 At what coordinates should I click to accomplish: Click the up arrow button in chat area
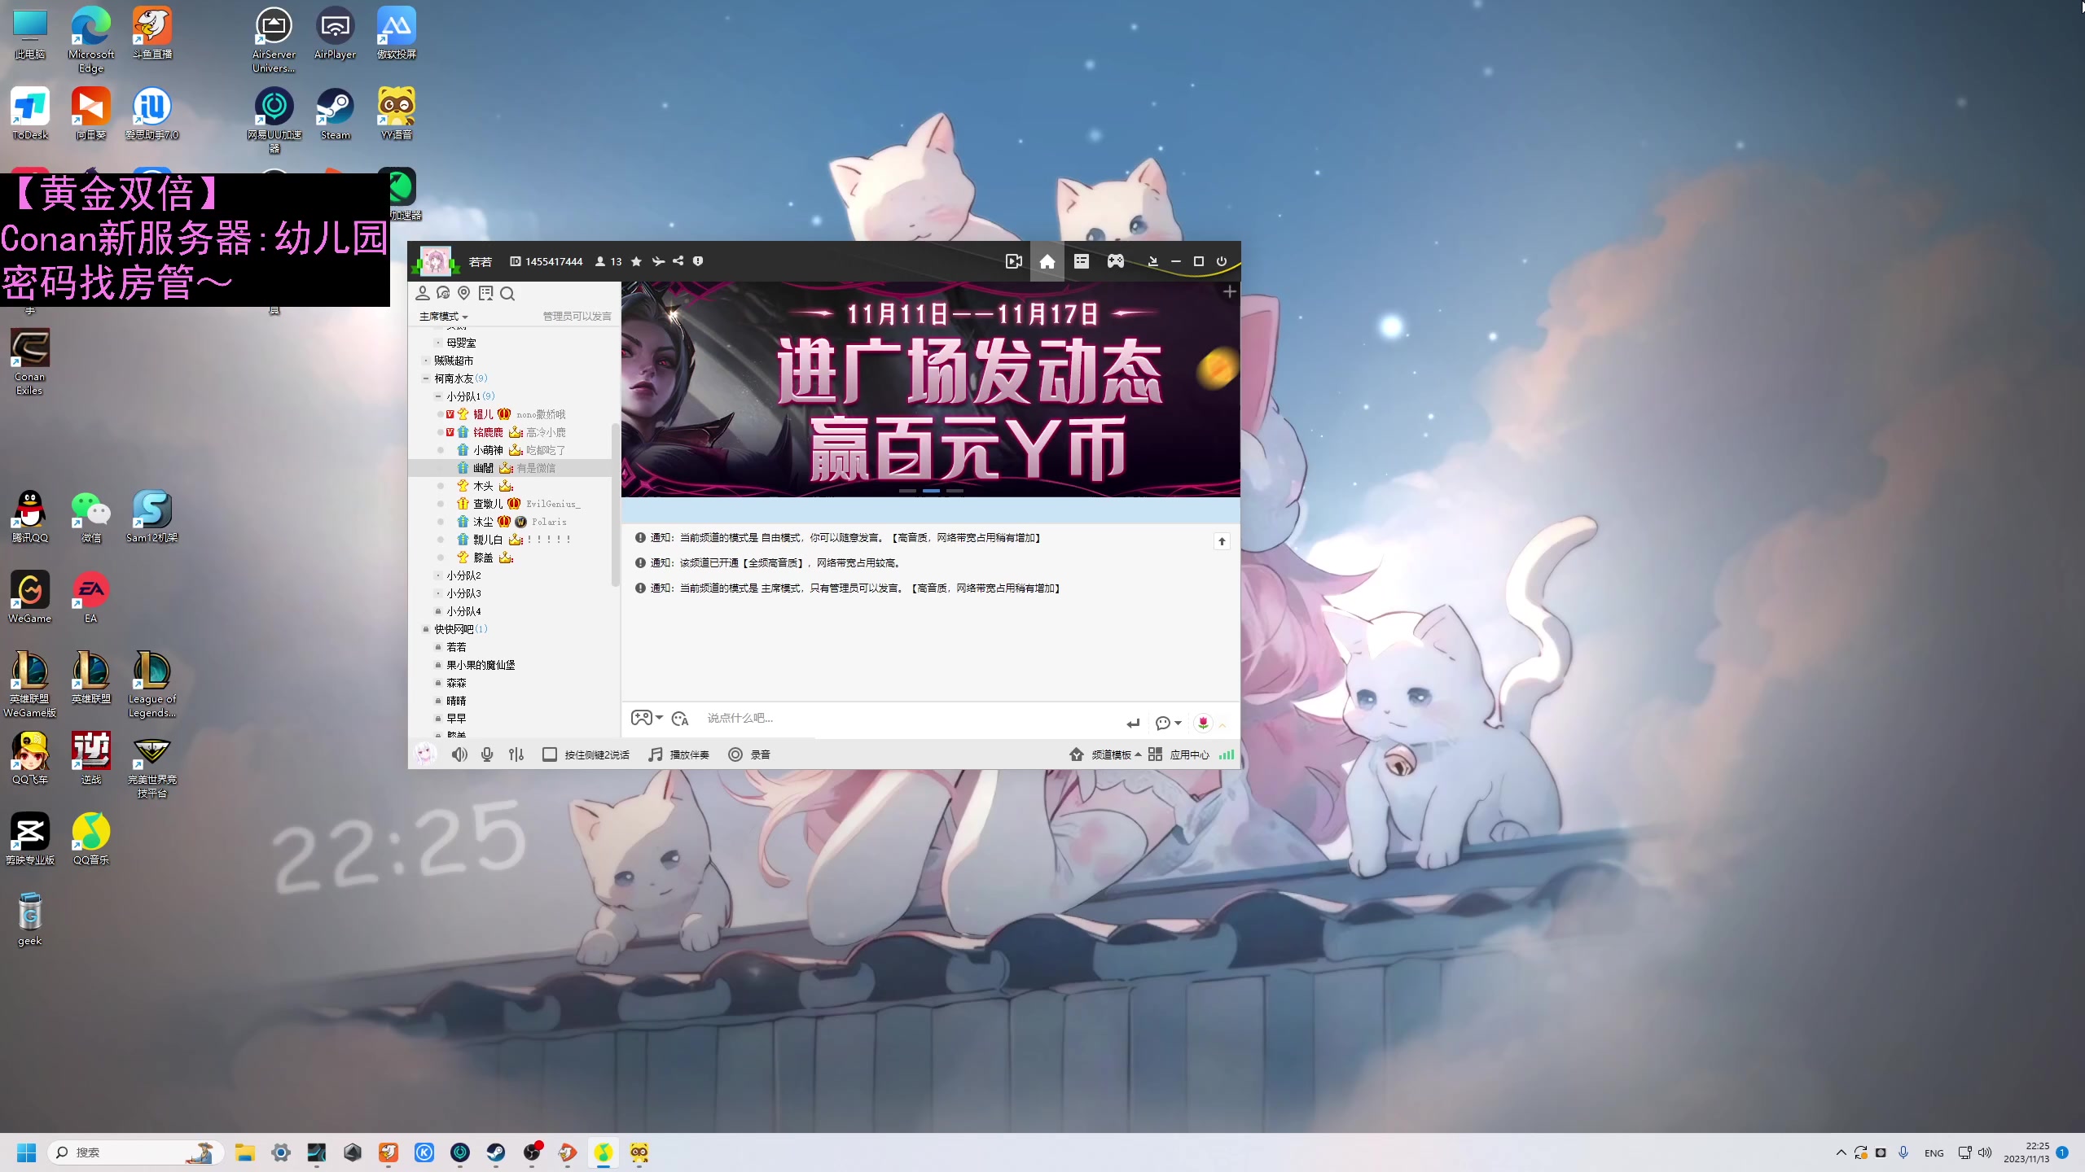pos(1222,541)
